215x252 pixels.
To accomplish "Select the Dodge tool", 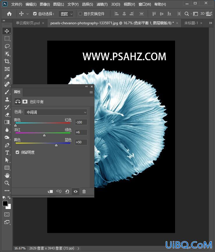I will 7,138.
